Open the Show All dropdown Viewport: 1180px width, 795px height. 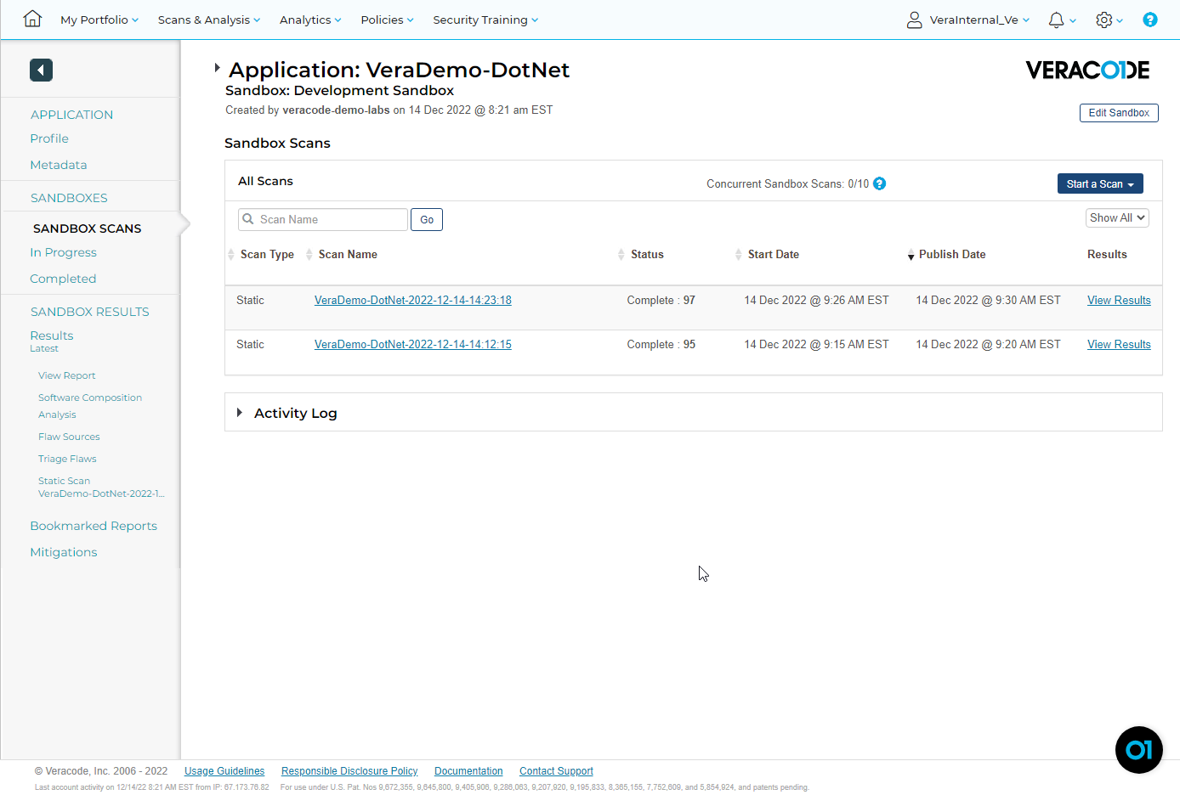[x=1117, y=218]
